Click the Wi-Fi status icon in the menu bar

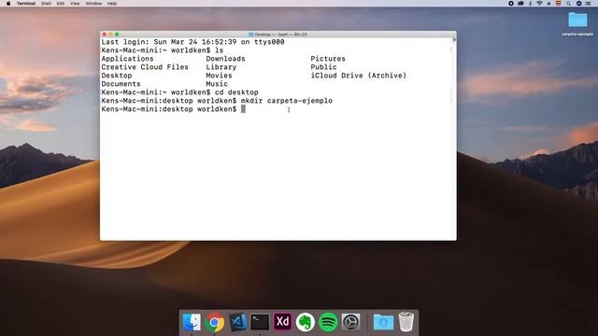point(539,4)
